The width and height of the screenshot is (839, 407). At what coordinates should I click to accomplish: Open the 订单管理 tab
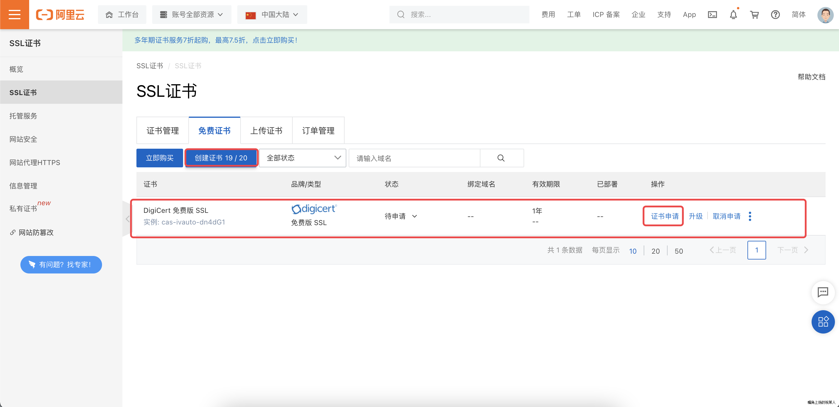pyautogui.click(x=318, y=131)
